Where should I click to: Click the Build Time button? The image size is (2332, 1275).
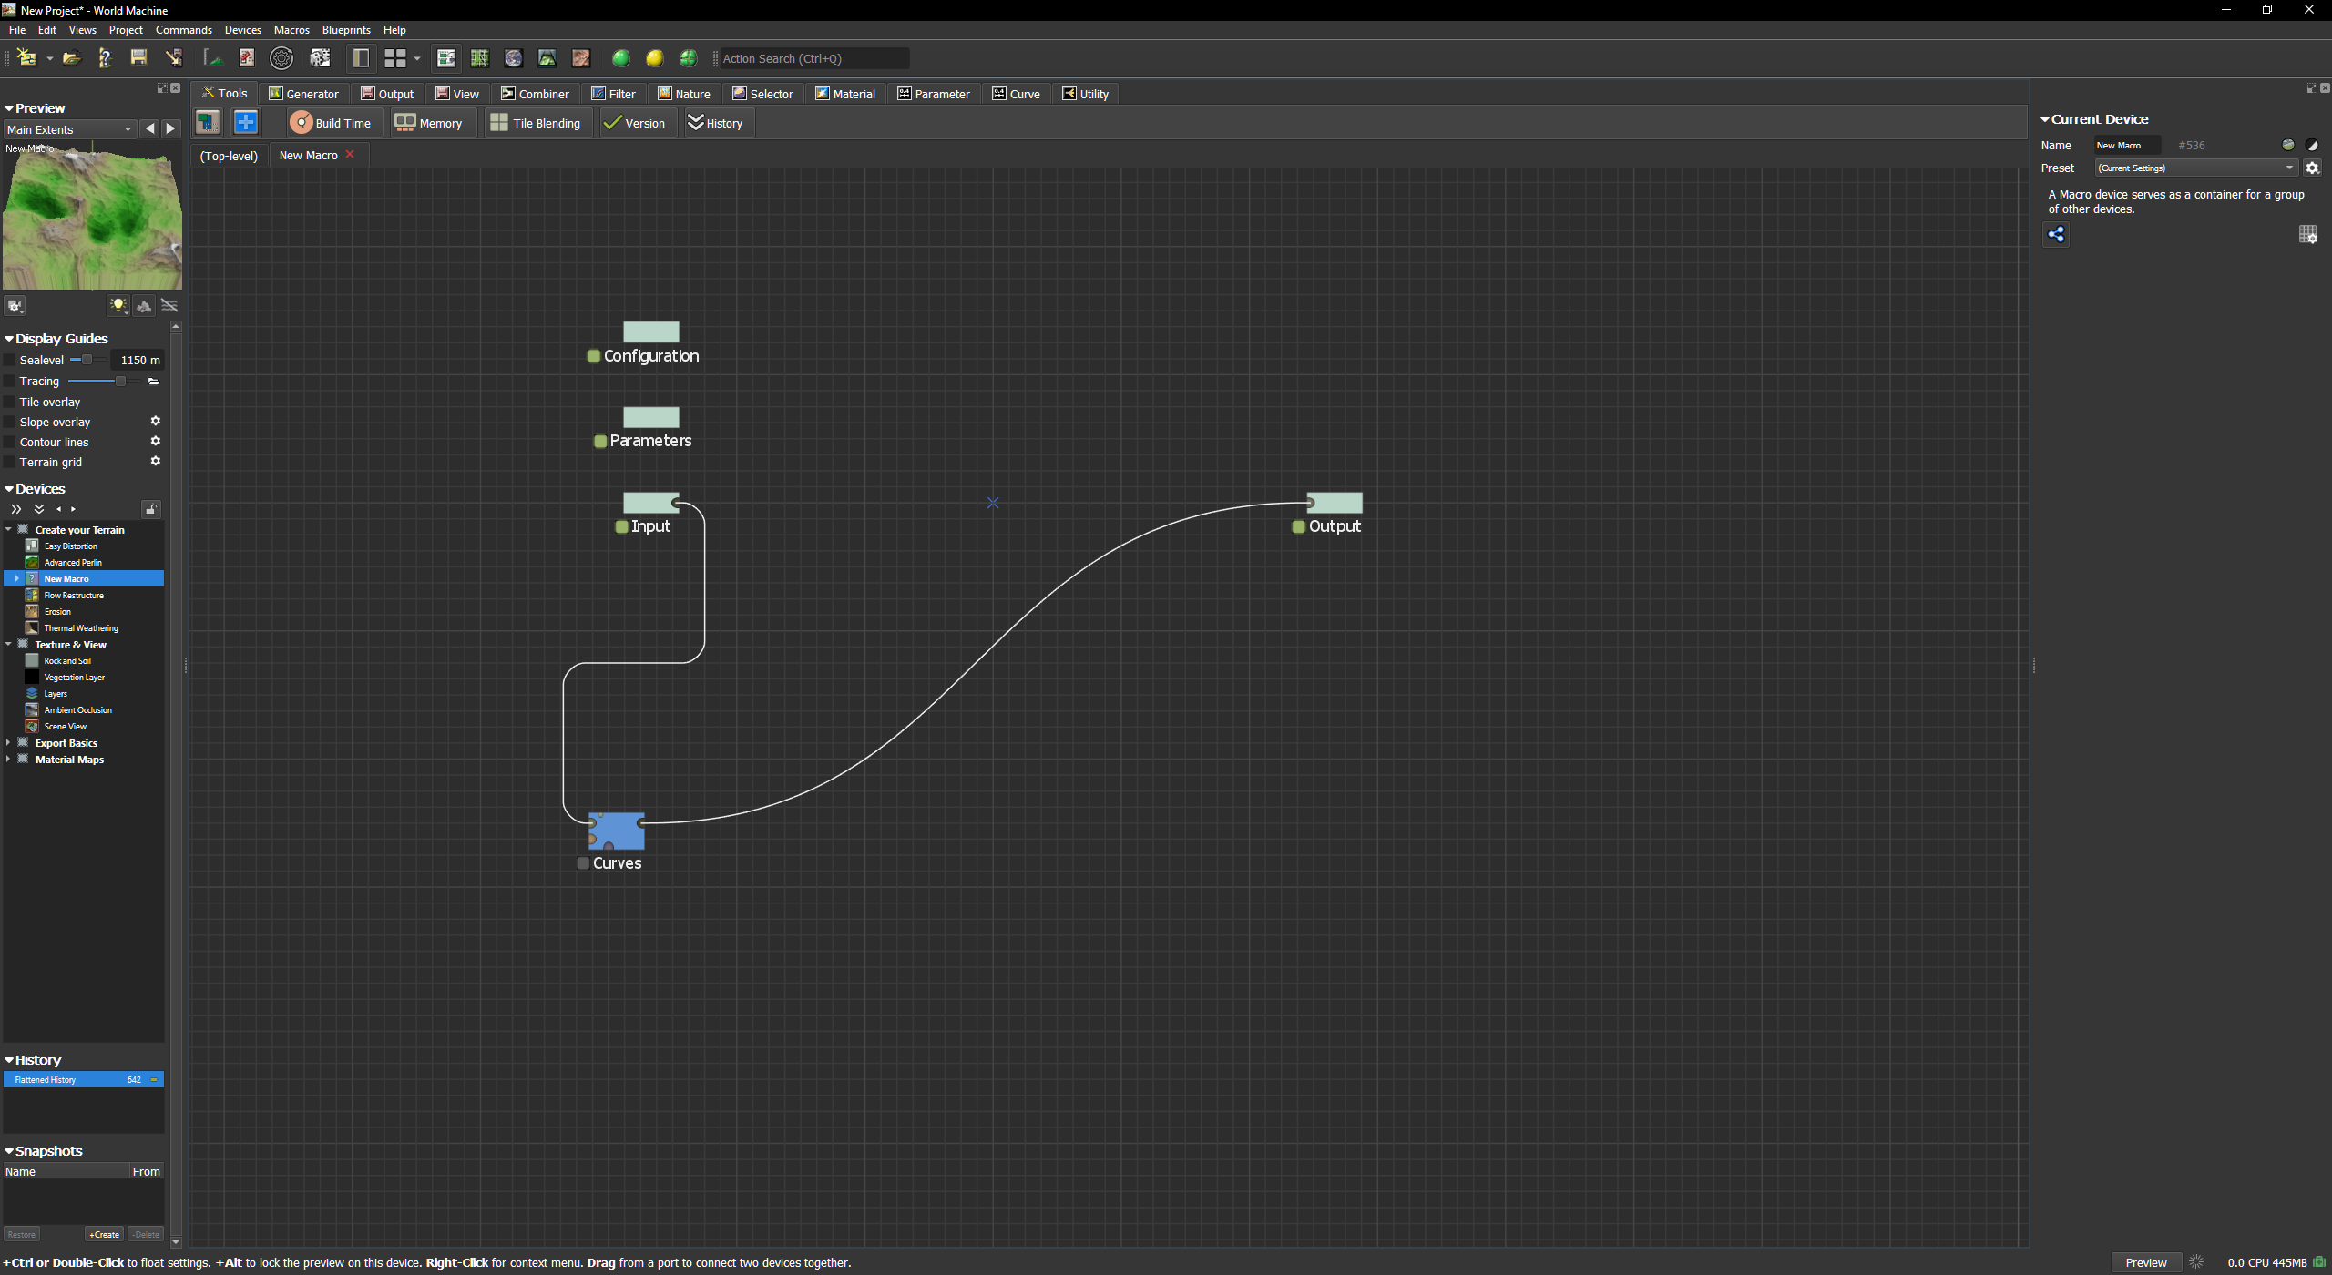(332, 123)
